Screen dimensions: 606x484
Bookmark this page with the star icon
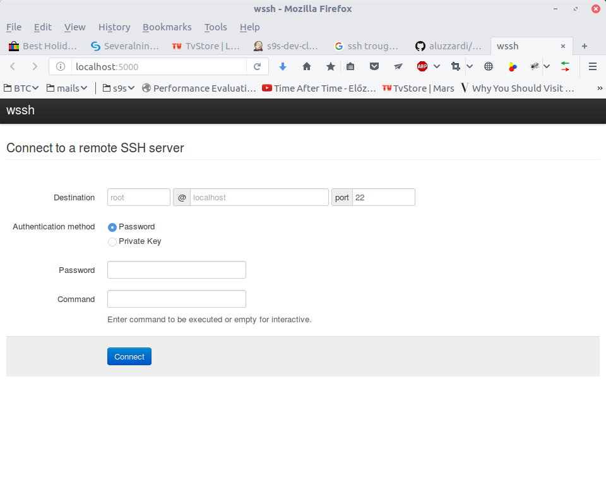point(330,66)
